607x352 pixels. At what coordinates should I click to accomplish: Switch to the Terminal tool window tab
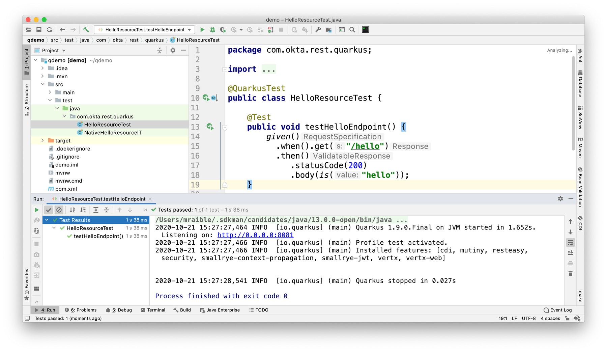153,310
